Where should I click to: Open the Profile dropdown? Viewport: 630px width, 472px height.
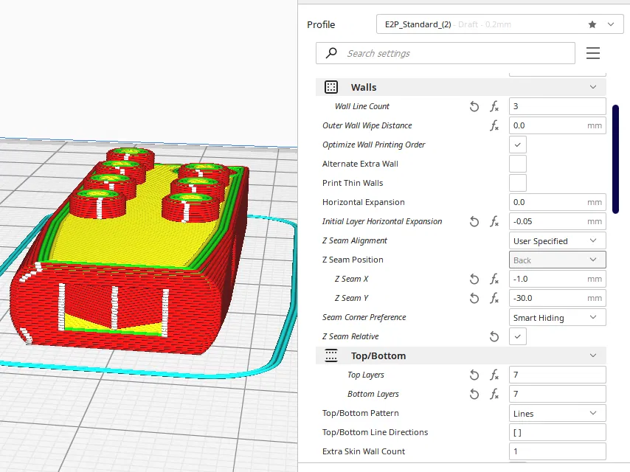500,24
